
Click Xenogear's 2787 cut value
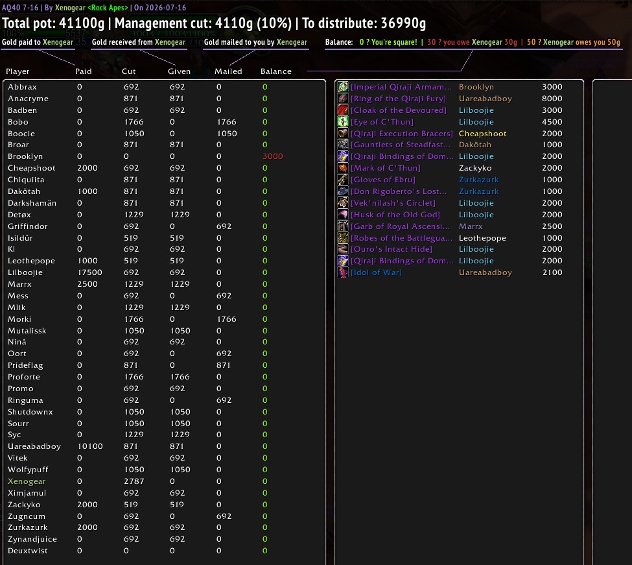134,481
